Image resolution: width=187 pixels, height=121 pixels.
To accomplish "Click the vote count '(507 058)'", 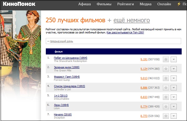I will point(154,59).
